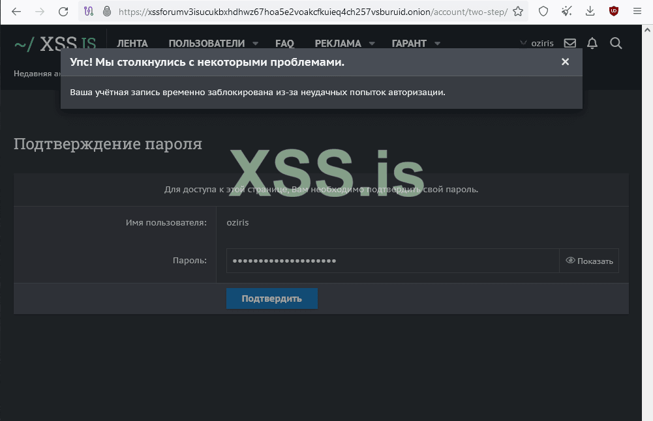
Task: Click the address bar URL
Action: tap(312, 12)
